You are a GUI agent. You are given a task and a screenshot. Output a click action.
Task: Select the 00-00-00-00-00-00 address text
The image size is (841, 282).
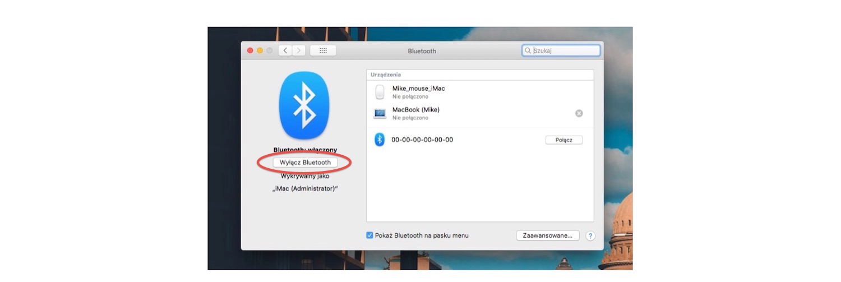(x=422, y=140)
